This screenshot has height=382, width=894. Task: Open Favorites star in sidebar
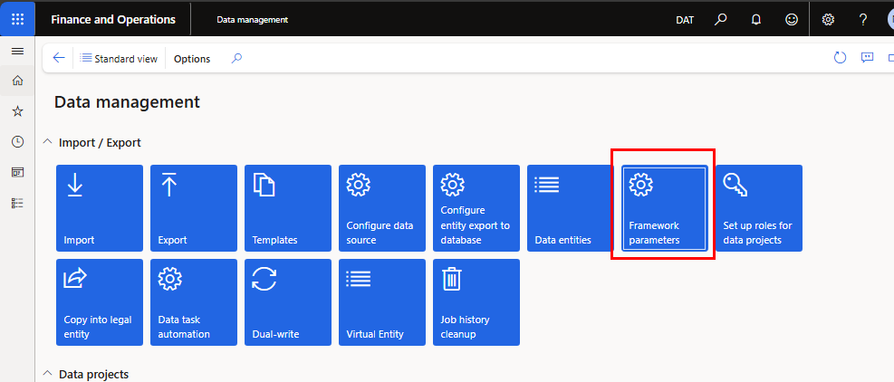pyautogui.click(x=17, y=111)
